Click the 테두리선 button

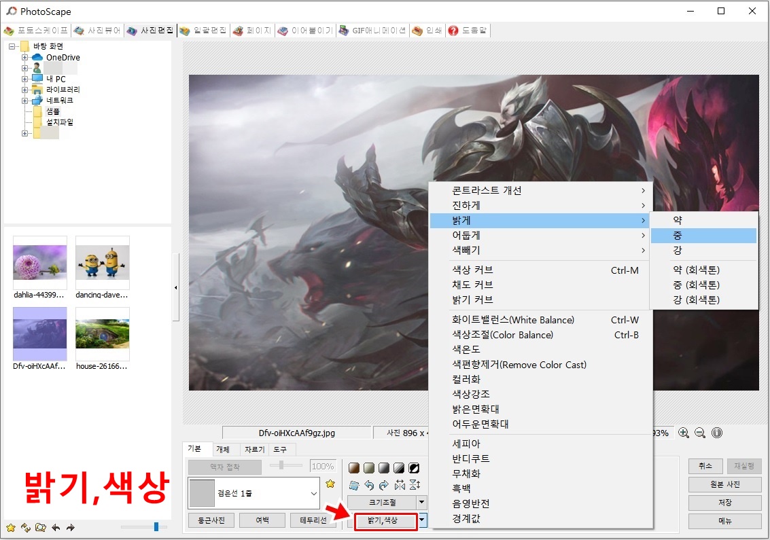click(313, 520)
